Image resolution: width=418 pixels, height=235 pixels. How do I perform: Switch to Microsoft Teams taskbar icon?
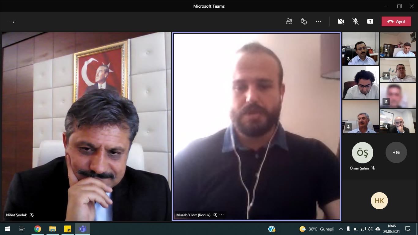click(82, 229)
